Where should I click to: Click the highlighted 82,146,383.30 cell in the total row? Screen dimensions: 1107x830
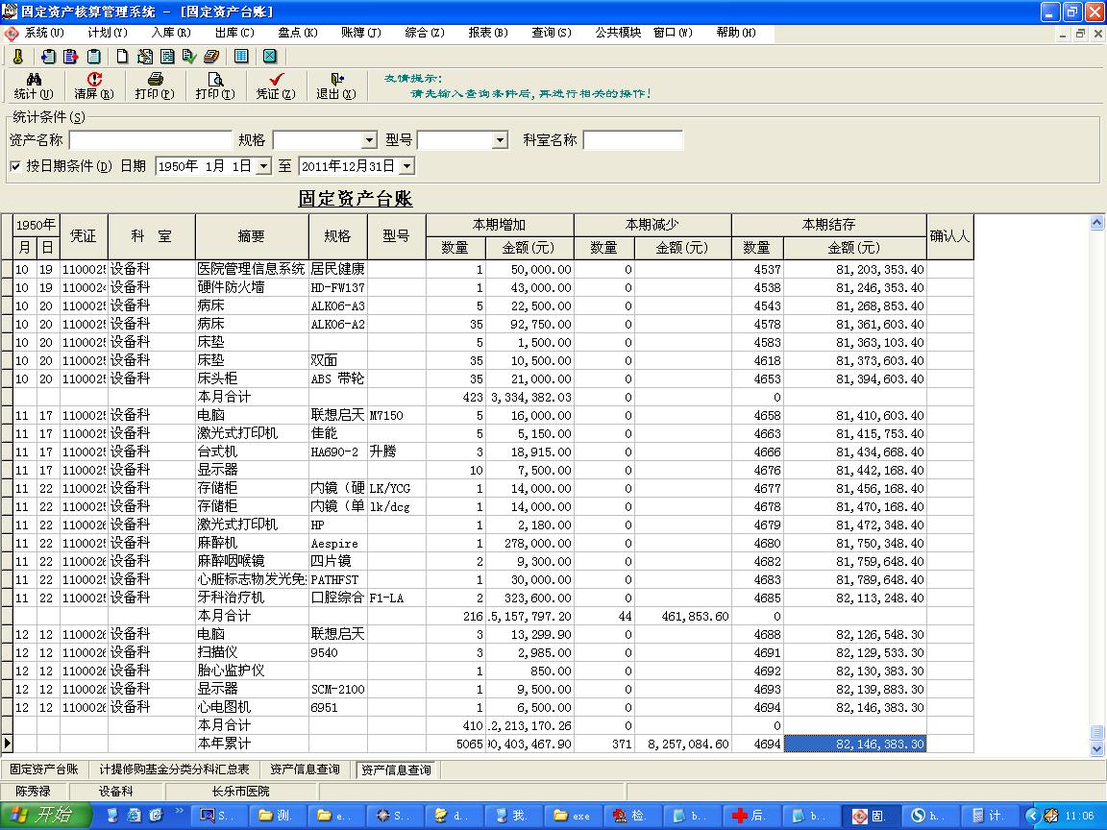click(855, 744)
